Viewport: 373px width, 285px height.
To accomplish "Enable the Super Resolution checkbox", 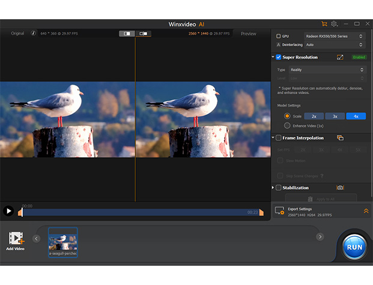I will tap(278, 57).
